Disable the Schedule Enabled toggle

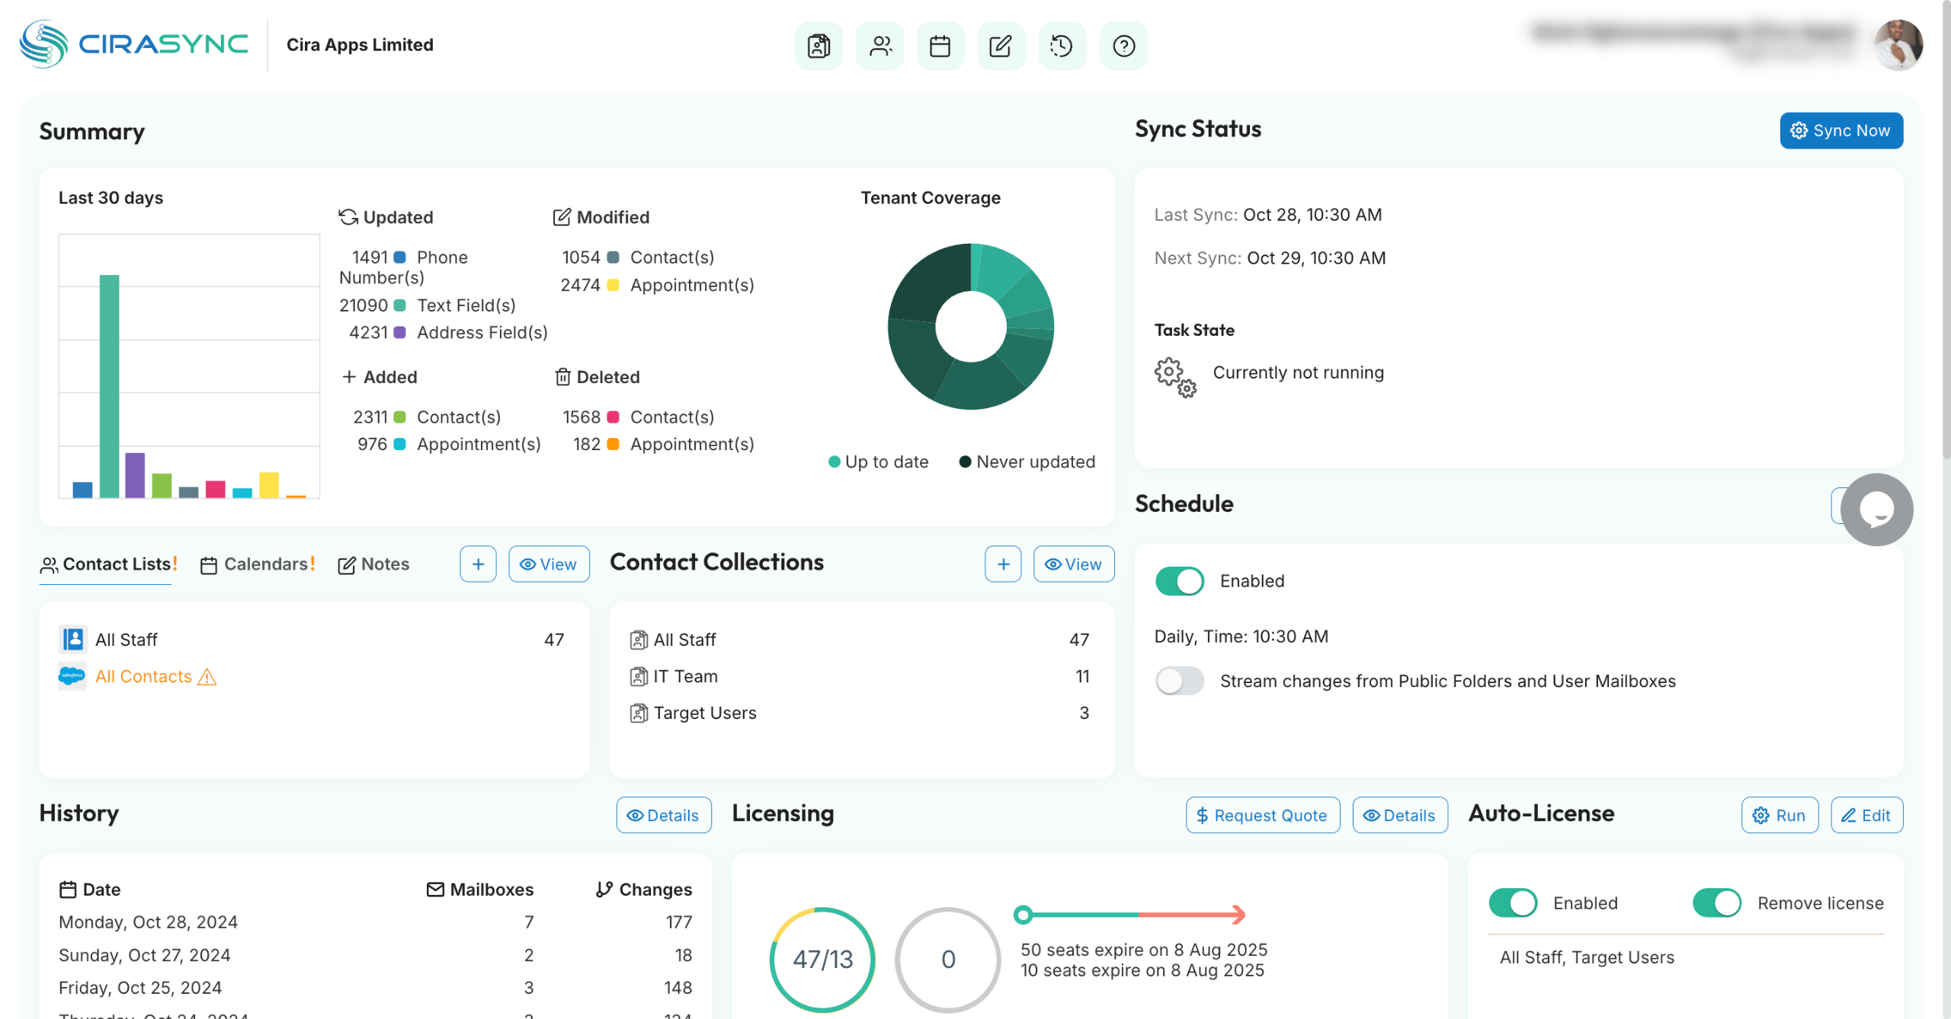pyautogui.click(x=1179, y=581)
